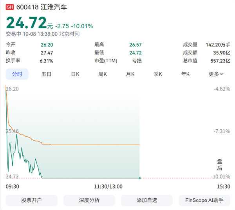
Task: Click the 换手率 value 6.31%
Action: pos(46,61)
